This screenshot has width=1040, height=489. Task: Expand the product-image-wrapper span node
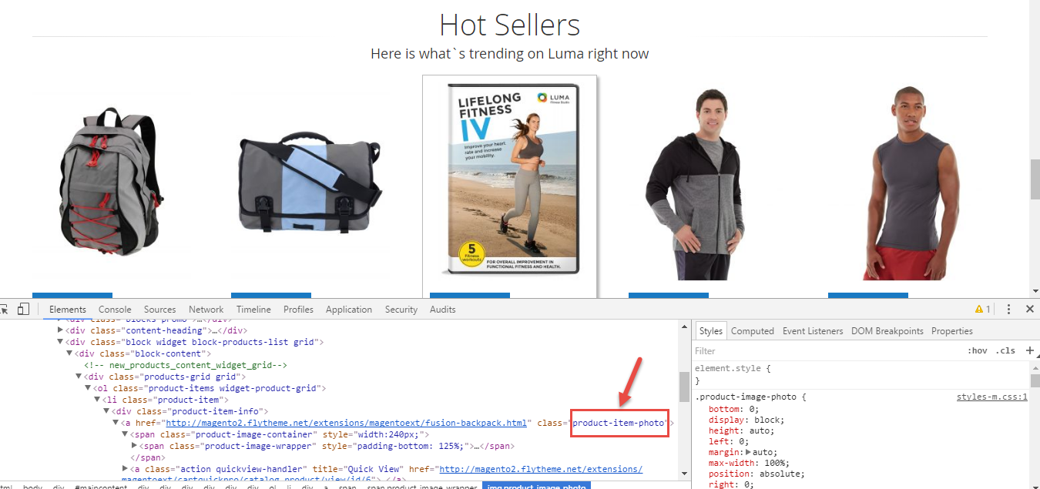coord(134,446)
